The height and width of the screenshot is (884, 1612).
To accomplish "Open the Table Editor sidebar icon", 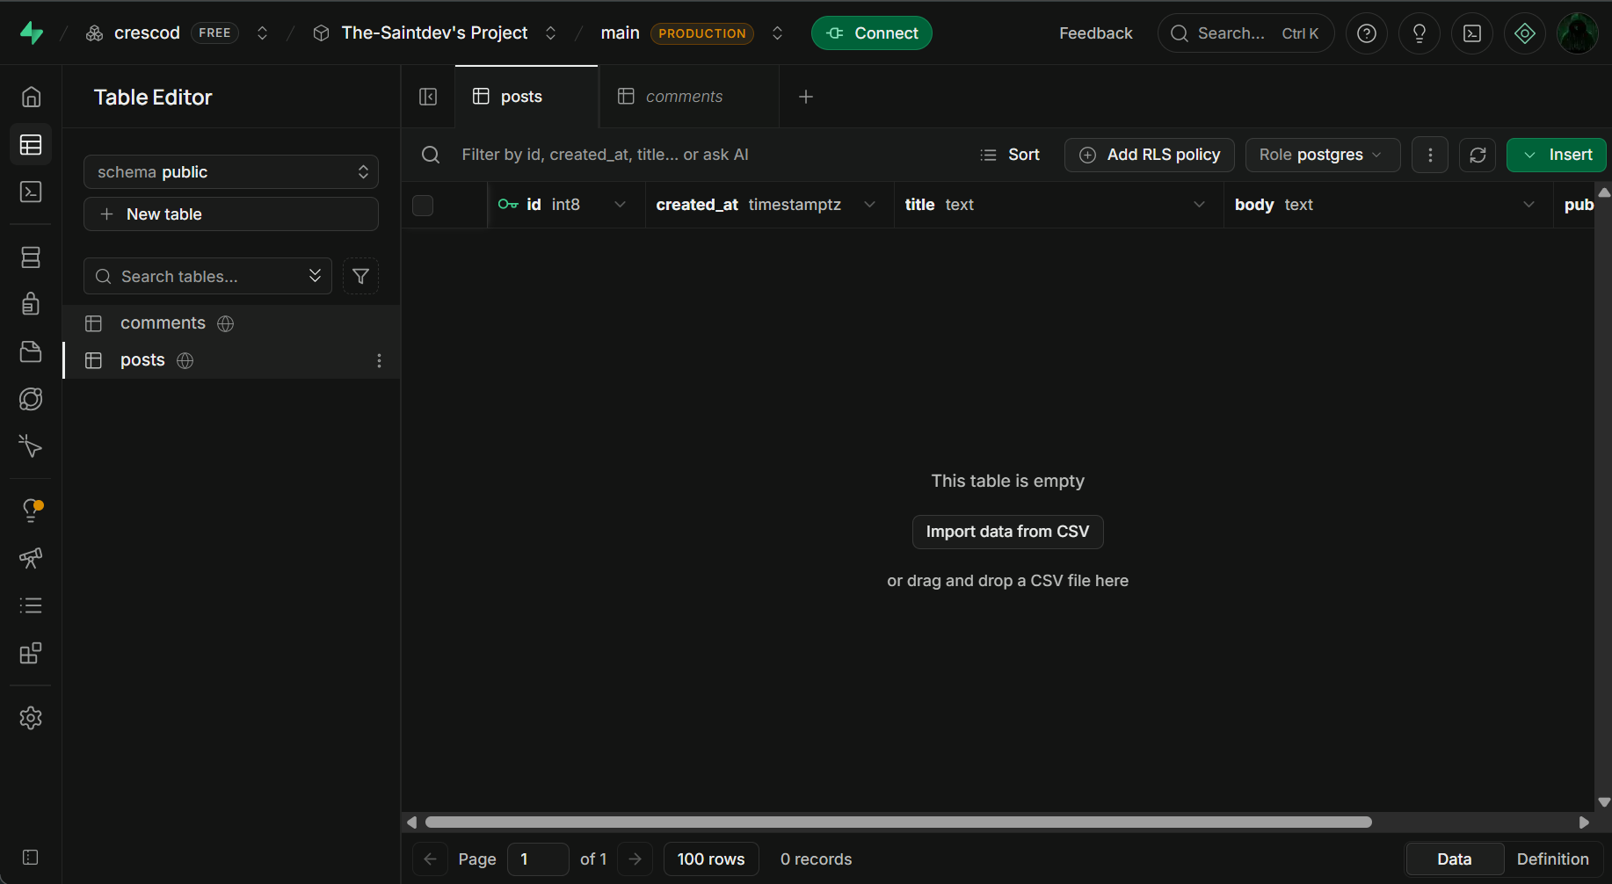I will [x=31, y=144].
